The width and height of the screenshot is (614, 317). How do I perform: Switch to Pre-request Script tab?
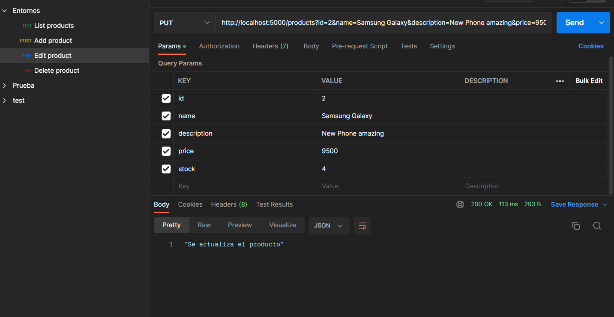click(360, 46)
